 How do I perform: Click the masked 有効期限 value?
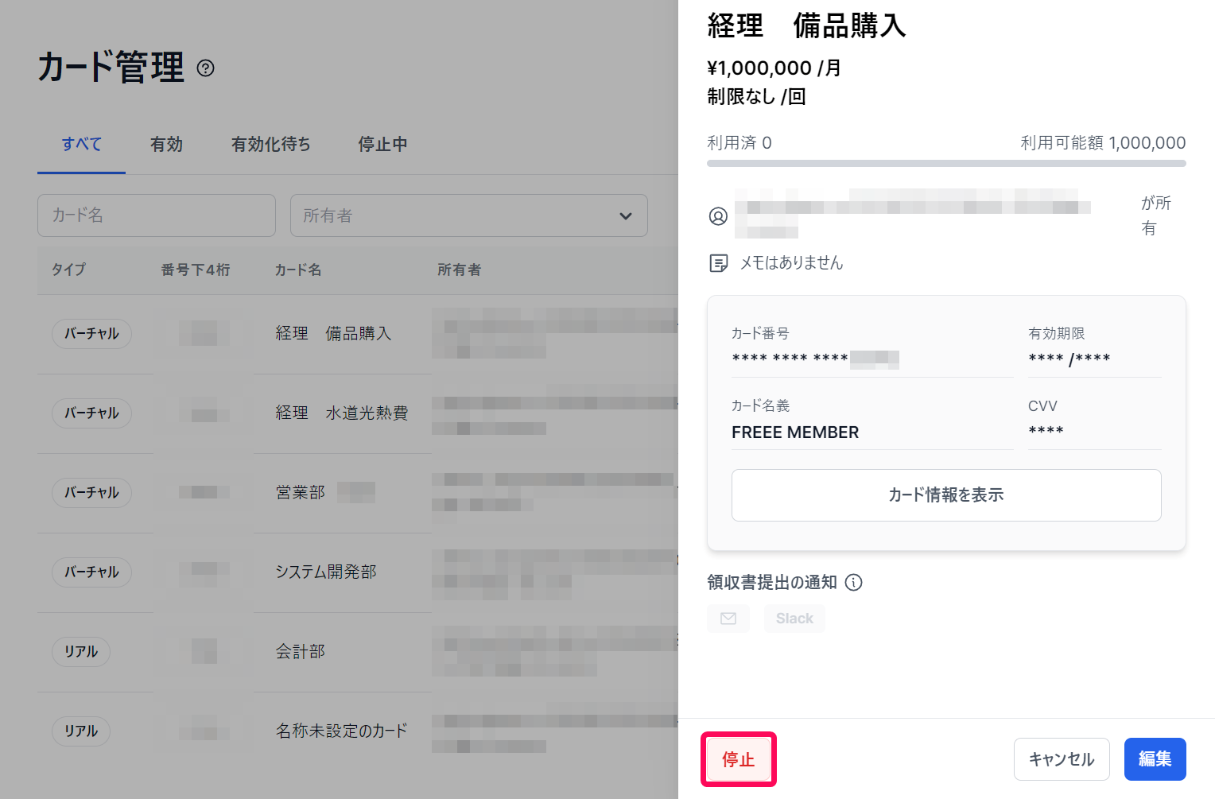coord(1069,359)
